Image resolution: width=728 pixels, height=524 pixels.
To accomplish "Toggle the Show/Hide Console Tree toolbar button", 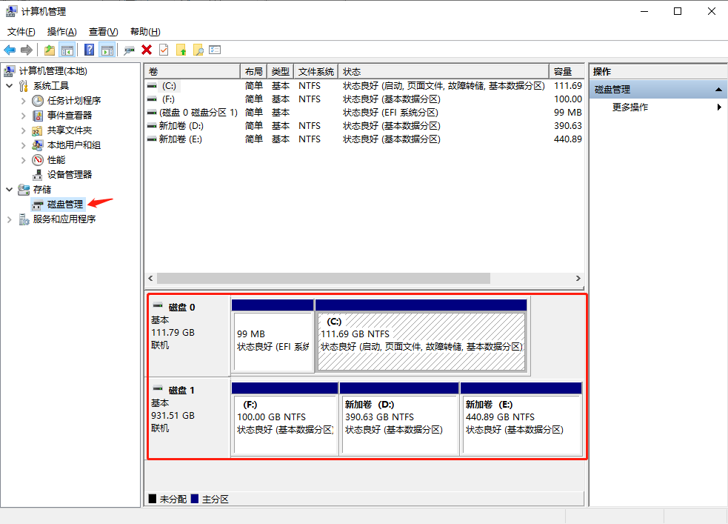I will click(67, 50).
